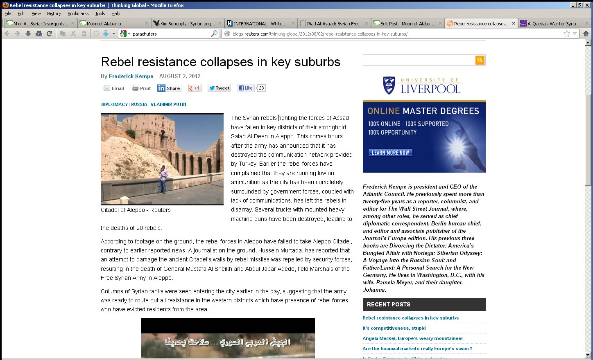Click the blue download arrow icon
The width and height of the screenshot is (593, 360).
coord(106,34)
